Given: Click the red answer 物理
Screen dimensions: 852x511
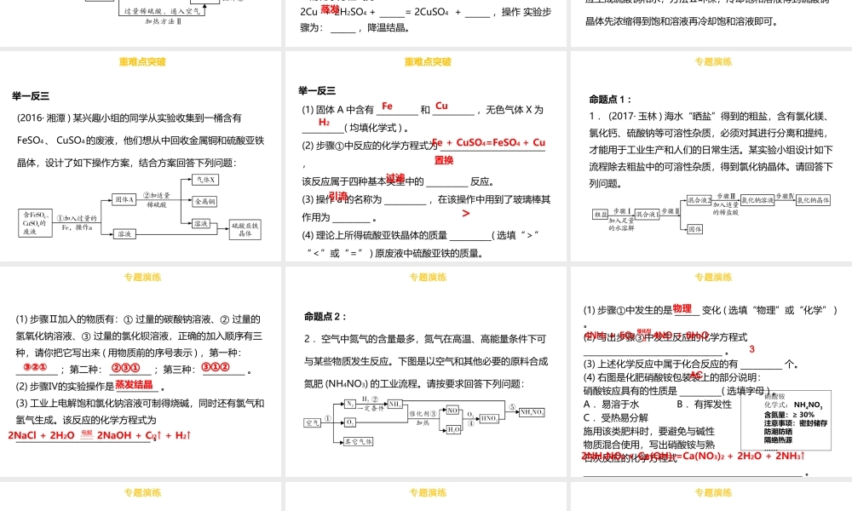Looking at the screenshot, I should (x=682, y=308).
